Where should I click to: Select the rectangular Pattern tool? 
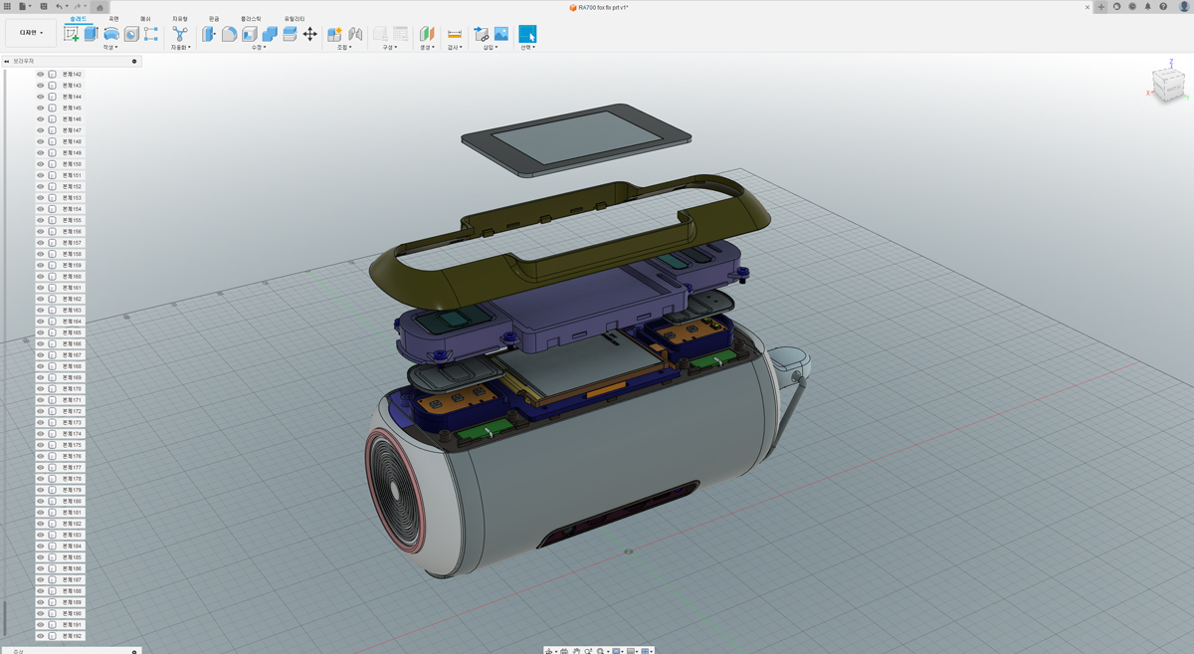[x=151, y=34]
